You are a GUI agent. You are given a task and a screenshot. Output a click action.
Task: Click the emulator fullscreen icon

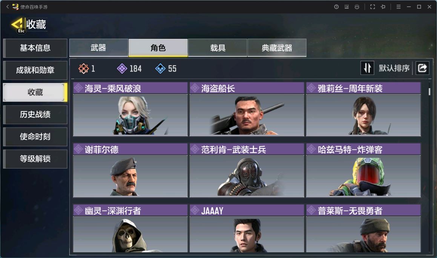(373, 7)
